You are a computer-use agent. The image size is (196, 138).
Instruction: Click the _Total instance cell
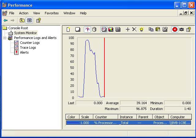[124, 123]
